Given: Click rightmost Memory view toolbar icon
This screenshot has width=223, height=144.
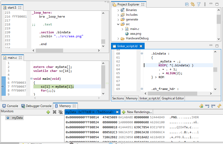Looking at the screenshot, I should (x=219, y=106).
